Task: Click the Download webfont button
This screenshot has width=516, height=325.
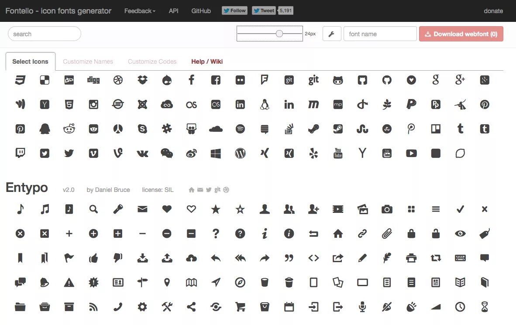Action: coord(461,34)
